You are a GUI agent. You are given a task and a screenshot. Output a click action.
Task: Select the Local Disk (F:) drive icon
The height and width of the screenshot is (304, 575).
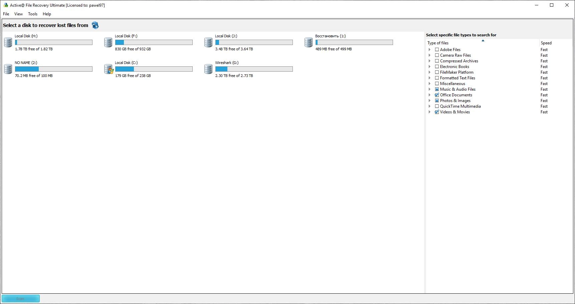click(x=108, y=42)
